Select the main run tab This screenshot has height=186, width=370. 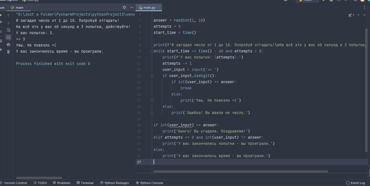coord(19,8)
